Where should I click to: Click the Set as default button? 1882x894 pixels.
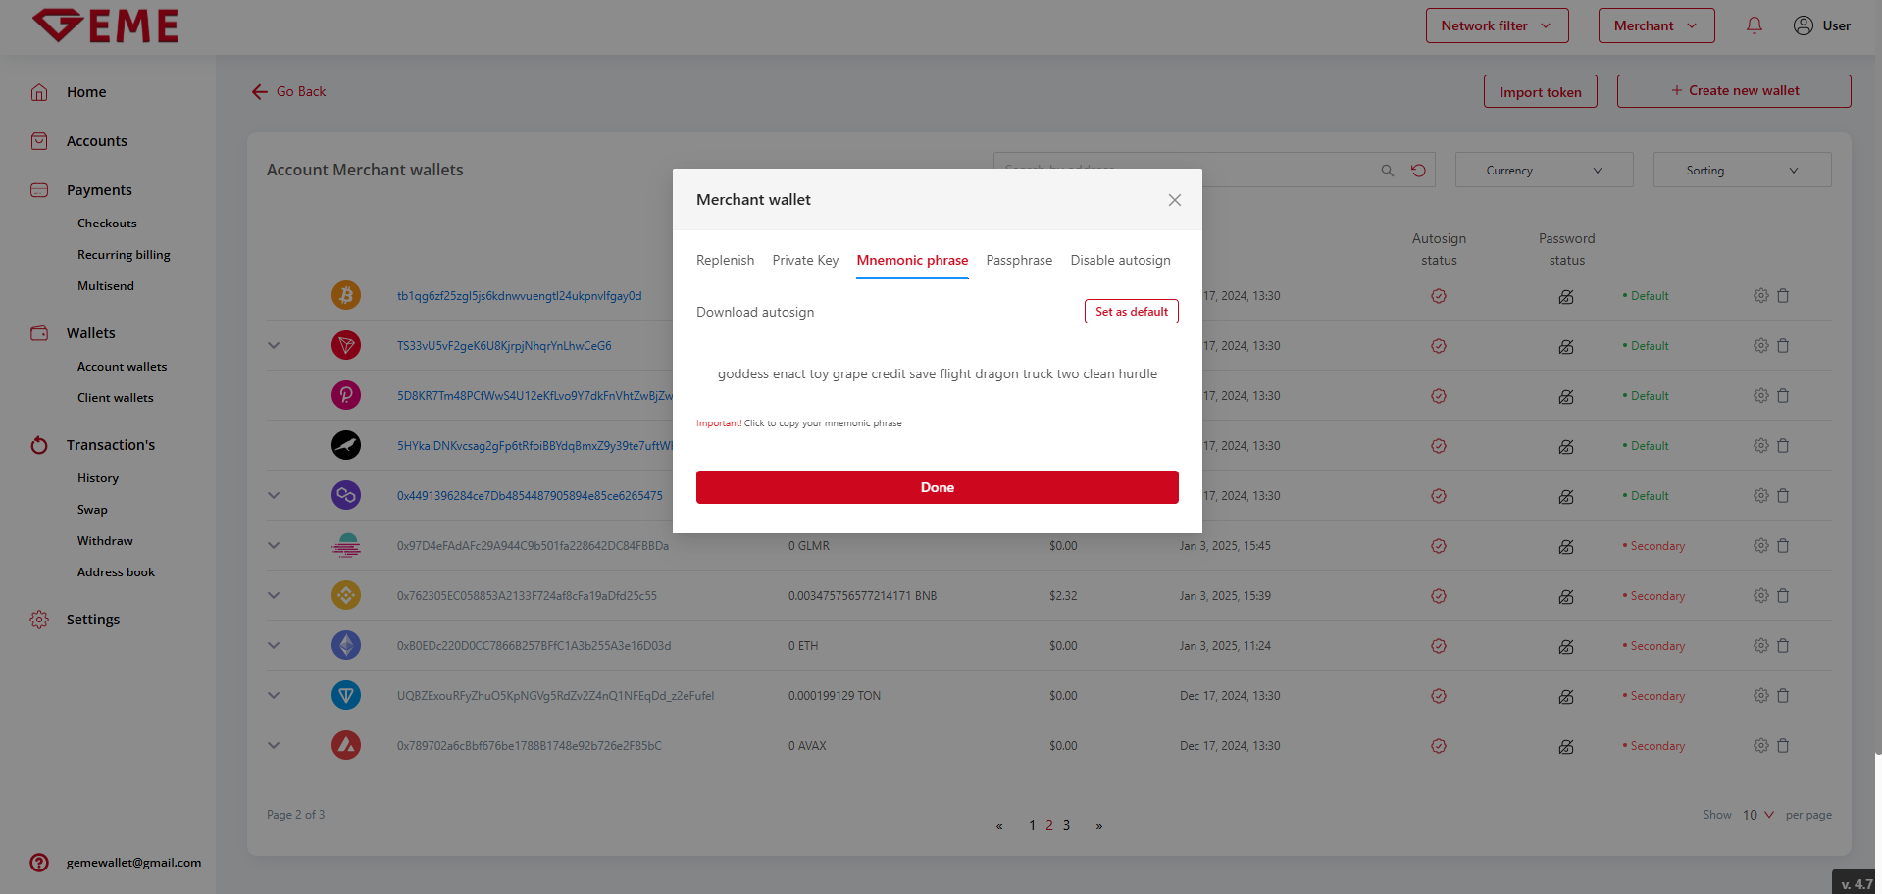point(1131,312)
